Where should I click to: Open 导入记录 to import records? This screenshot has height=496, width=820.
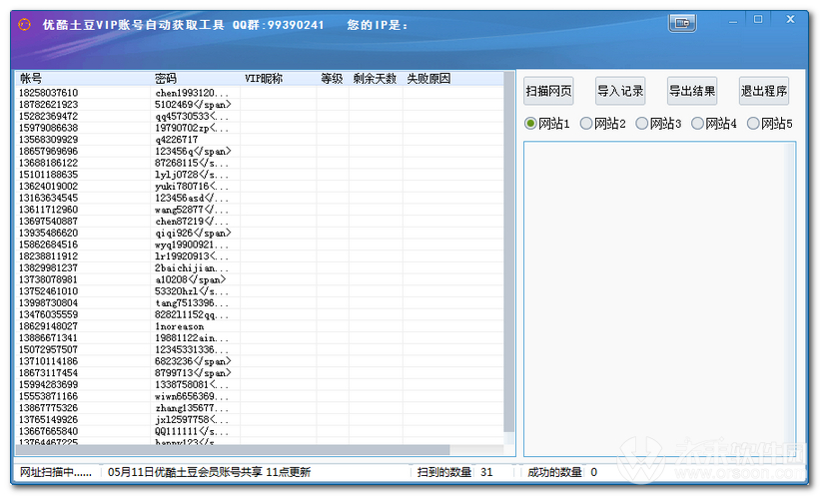(x=620, y=91)
